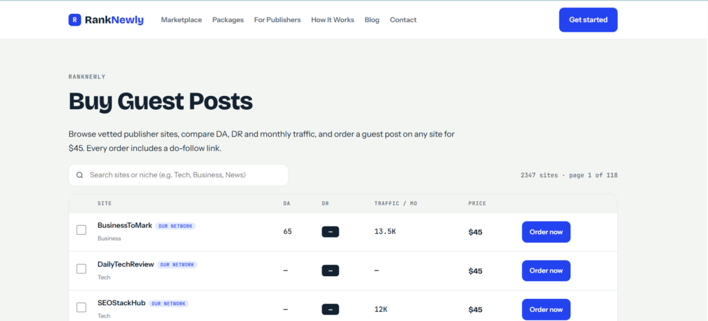Screen dimensions: 708x321
Task: Click OUR NETWORK badge beside SEOStackHub
Action: pos(169,304)
